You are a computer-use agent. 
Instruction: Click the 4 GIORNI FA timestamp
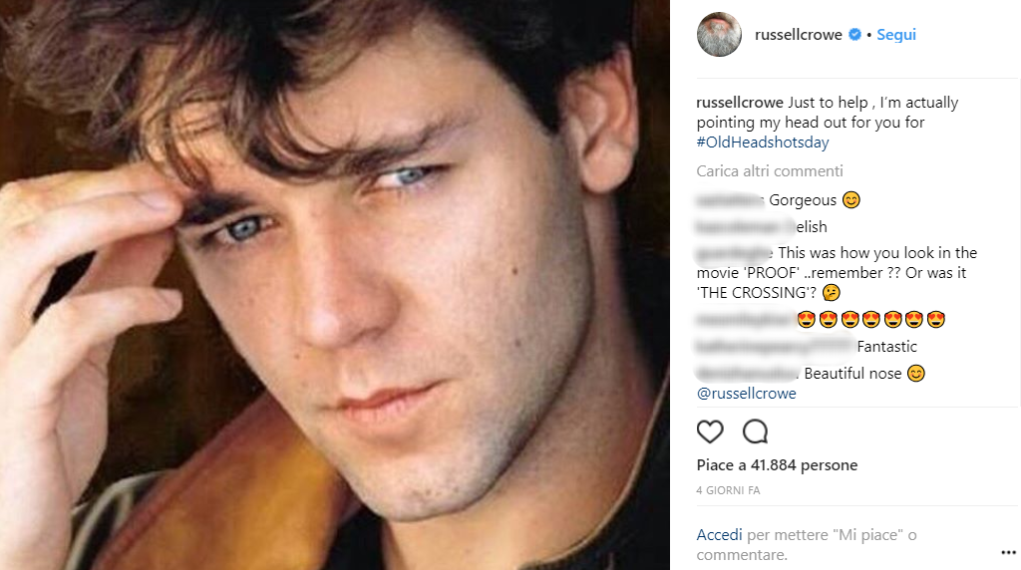click(728, 490)
